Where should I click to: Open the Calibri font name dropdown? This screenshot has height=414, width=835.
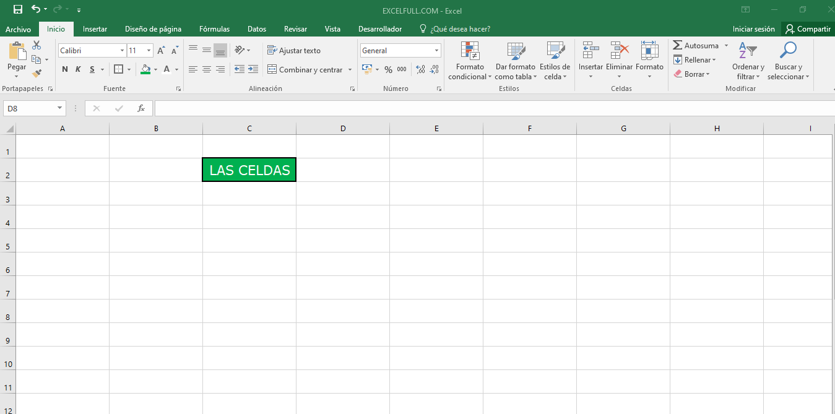coord(122,51)
